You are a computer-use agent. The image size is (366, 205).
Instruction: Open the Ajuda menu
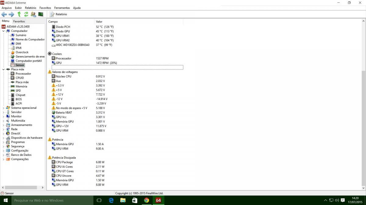pyautogui.click(x=77, y=8)
